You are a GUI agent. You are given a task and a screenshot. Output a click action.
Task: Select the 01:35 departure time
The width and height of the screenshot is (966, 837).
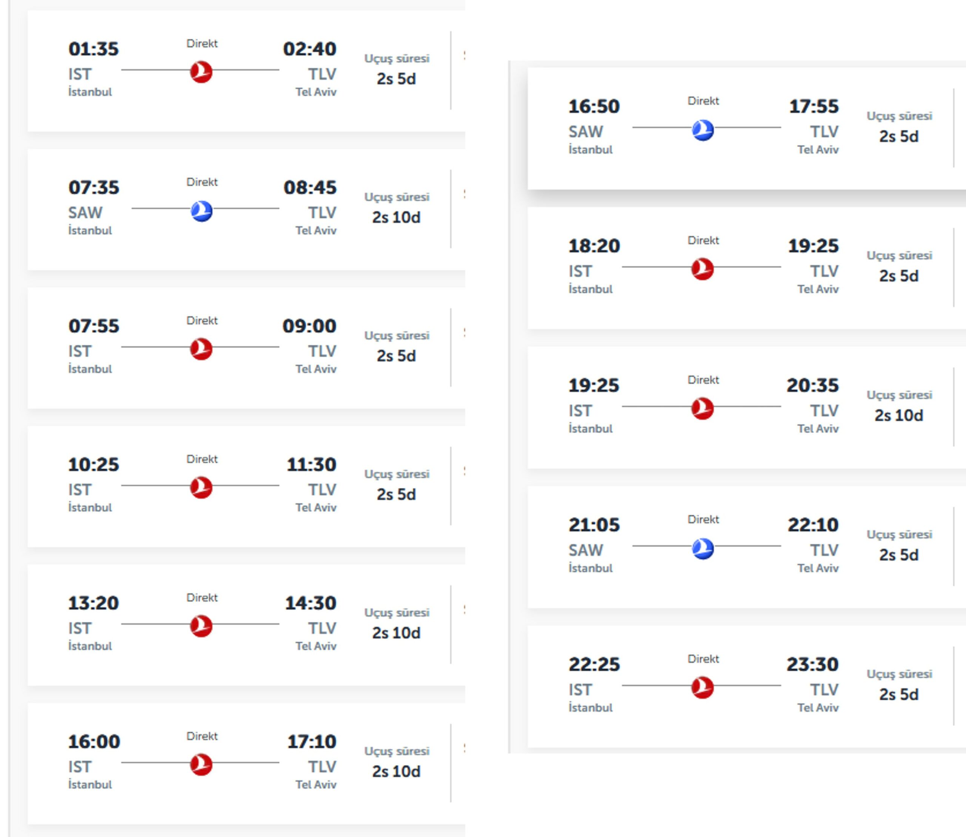pos(94,49)
